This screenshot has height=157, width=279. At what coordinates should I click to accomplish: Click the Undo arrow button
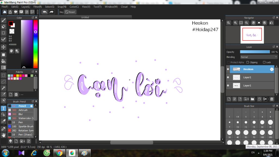pyautogui.click(x=45, y=12)
